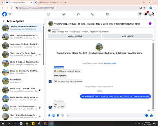This screenshot has width=158, height=126.
Task: Open Patrick 3beds 3baths house conversation
Action: click(21, 107)
